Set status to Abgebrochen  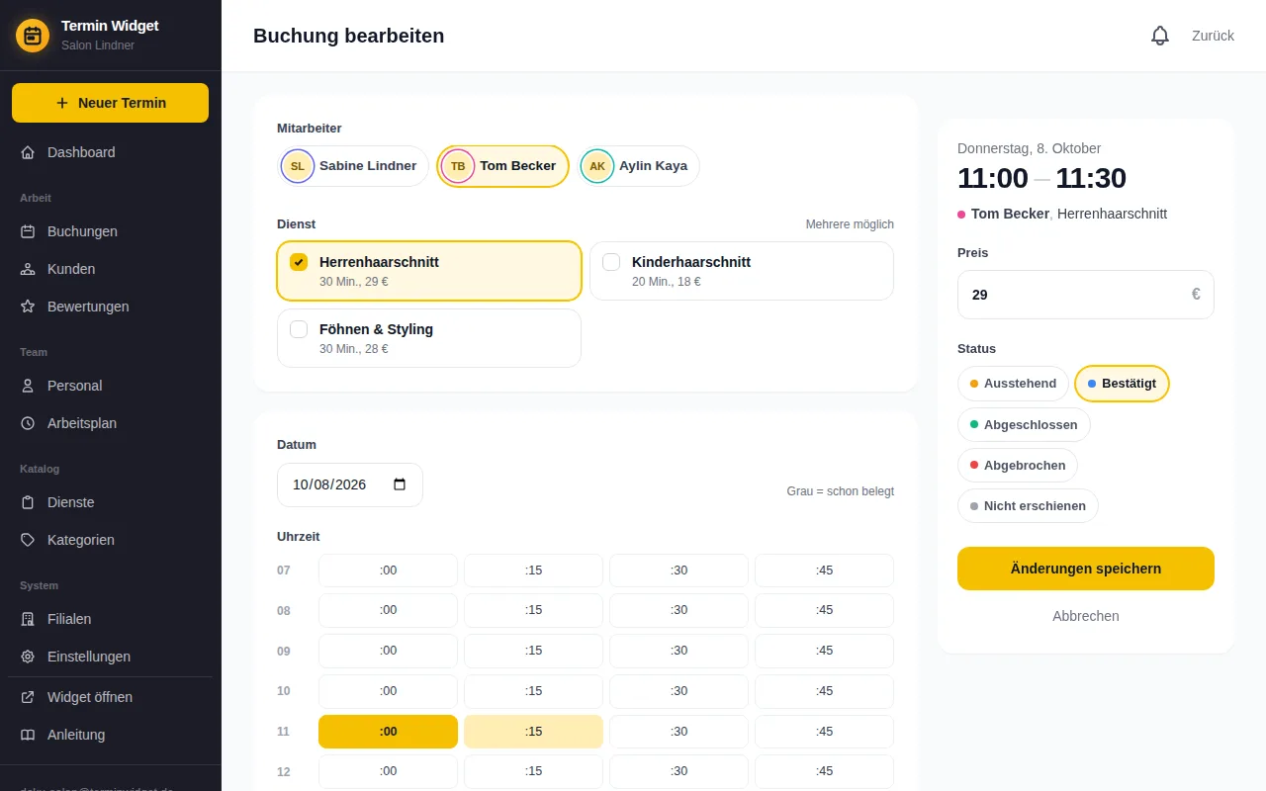(1018, 465)
